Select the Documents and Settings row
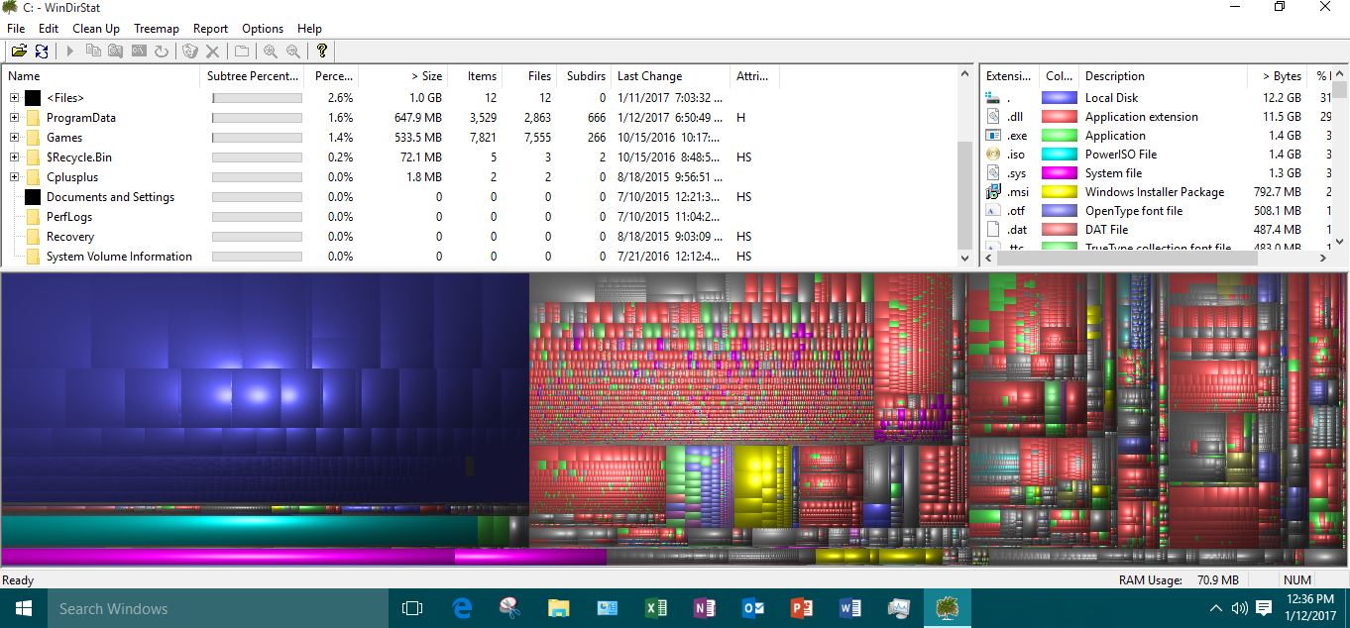Image resolution: width=1350 pixels, height=628 pixels. (480, 197)
